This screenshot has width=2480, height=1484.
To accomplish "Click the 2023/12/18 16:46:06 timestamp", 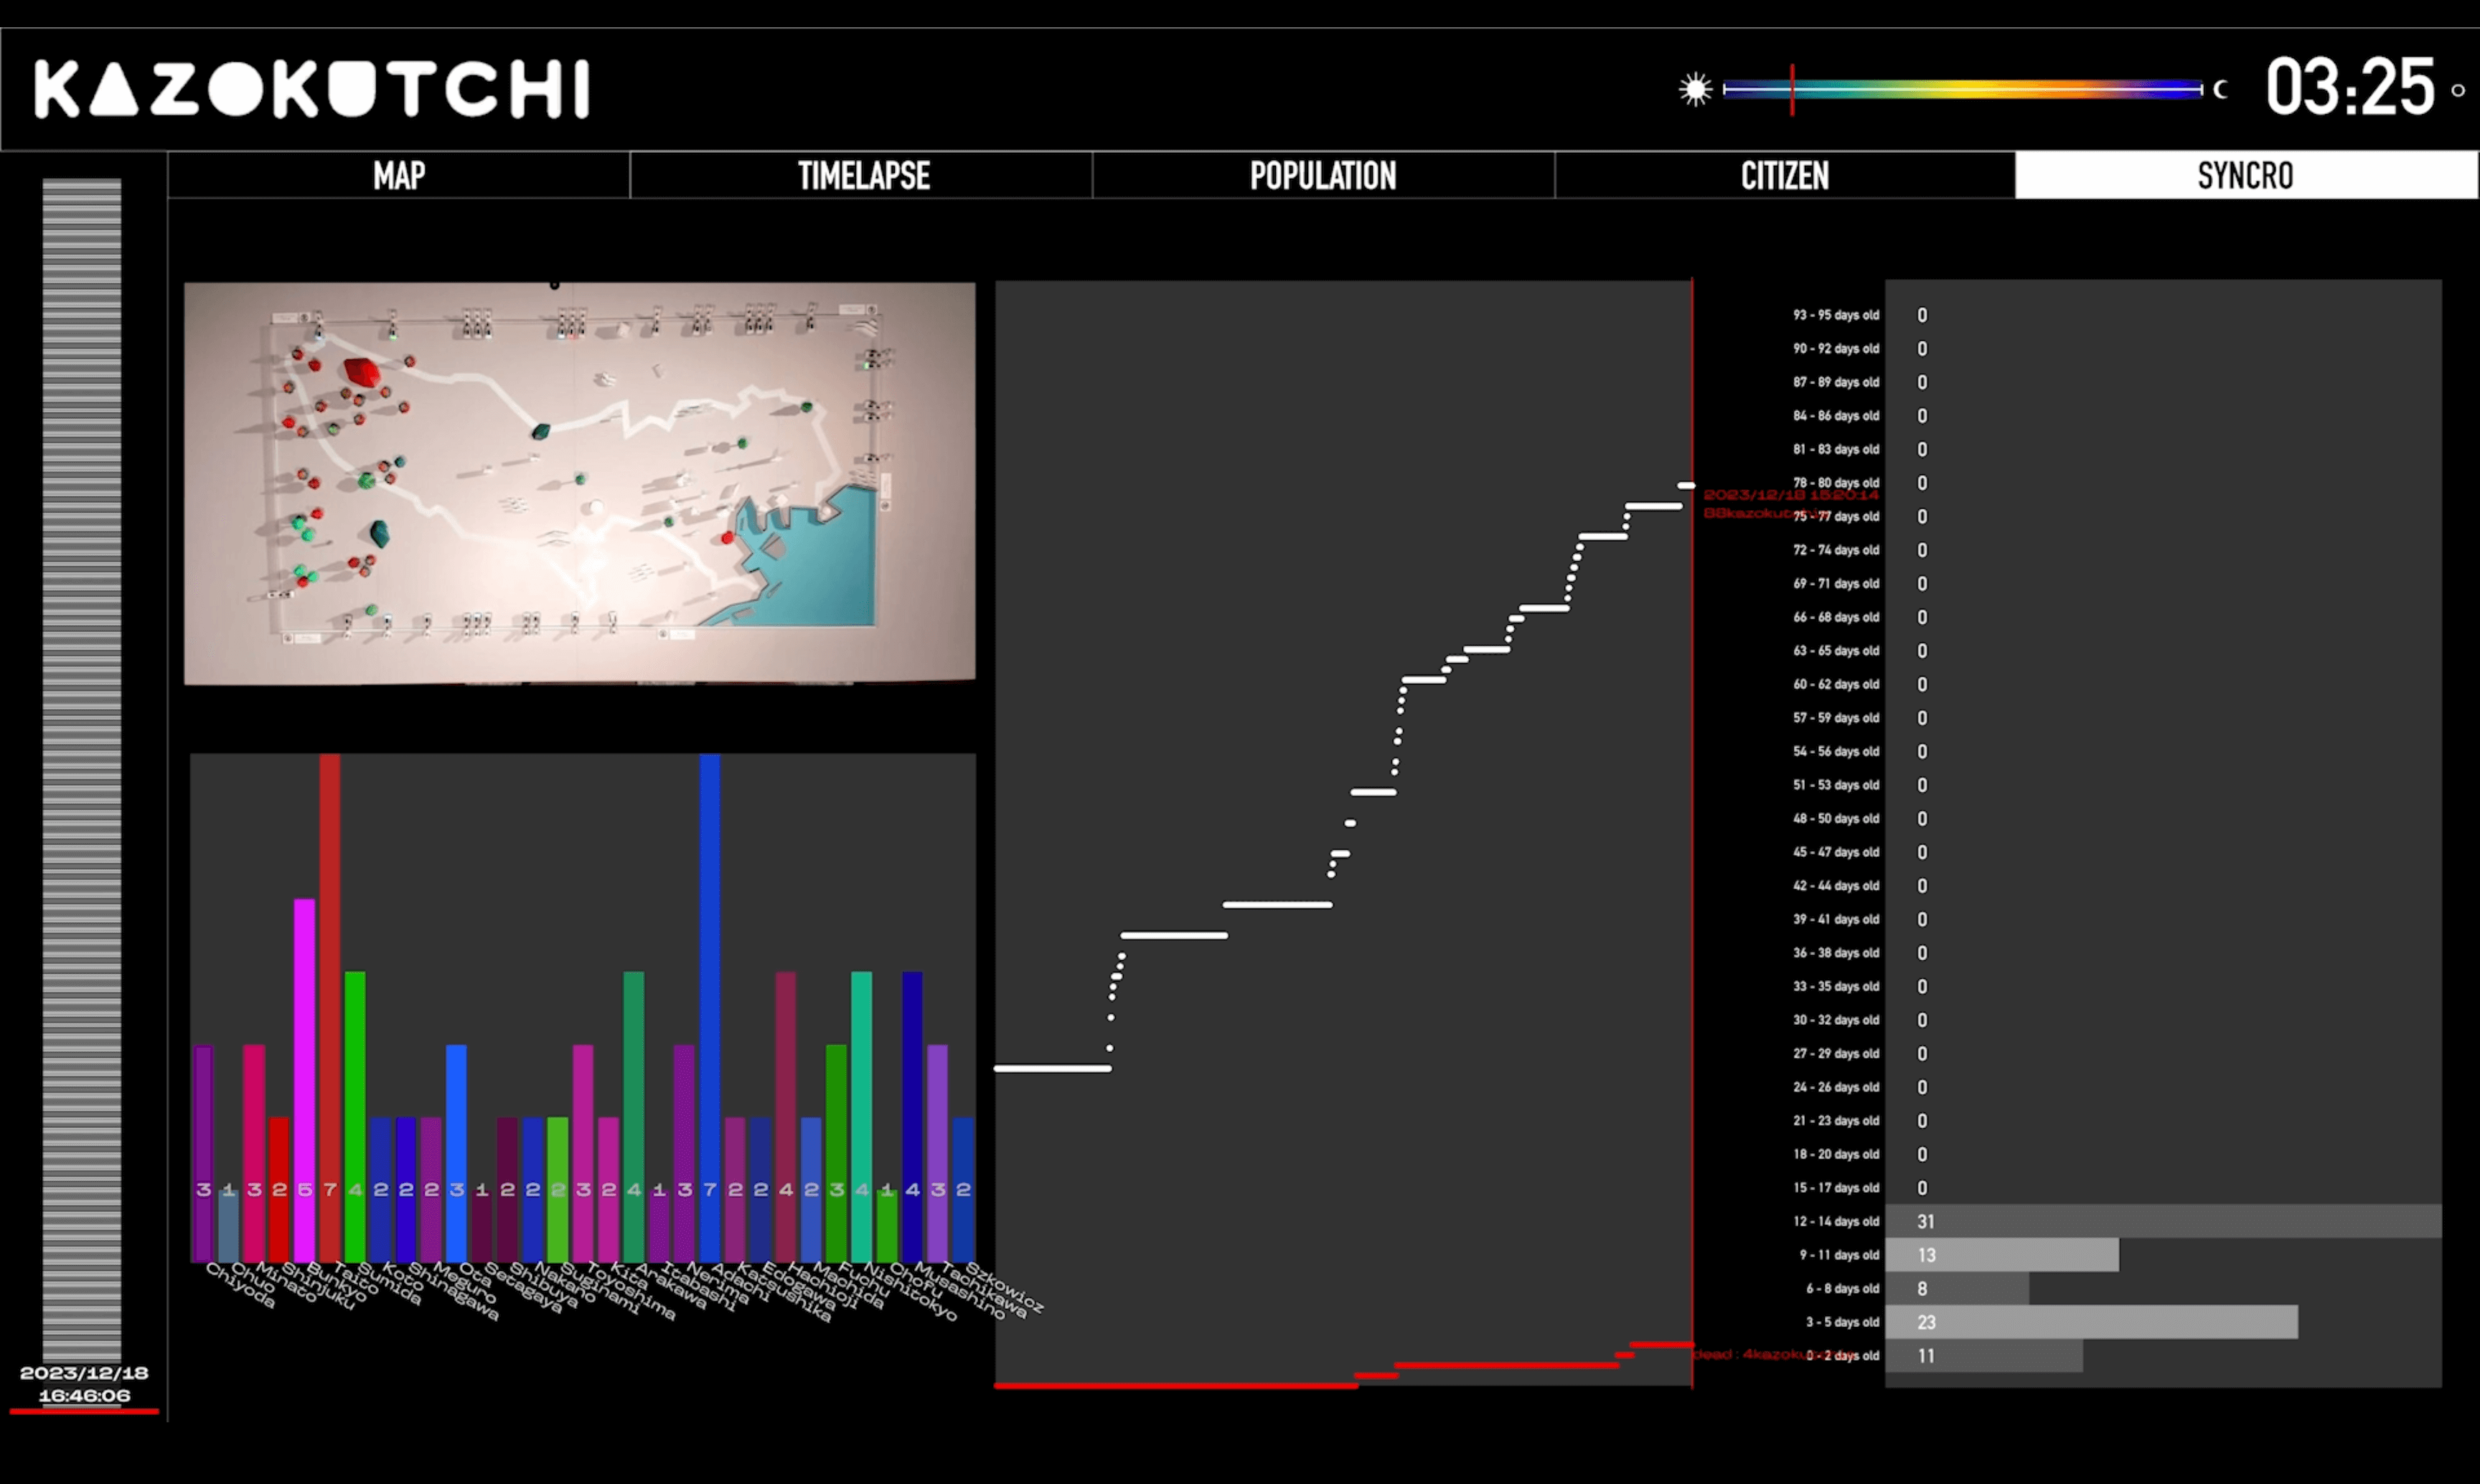I will point(84,1384).
